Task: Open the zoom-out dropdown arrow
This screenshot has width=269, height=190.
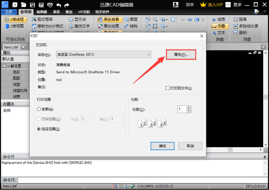Action: click(166, 26)
